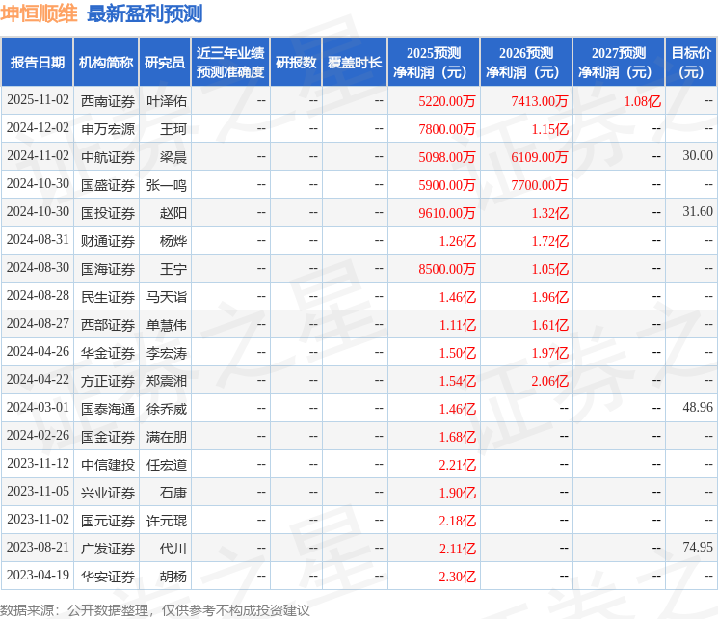The width and height of the screenshot is (718, 619).
Task: Select the 5220.00万 profit forecast
Action: coord(447,101)
